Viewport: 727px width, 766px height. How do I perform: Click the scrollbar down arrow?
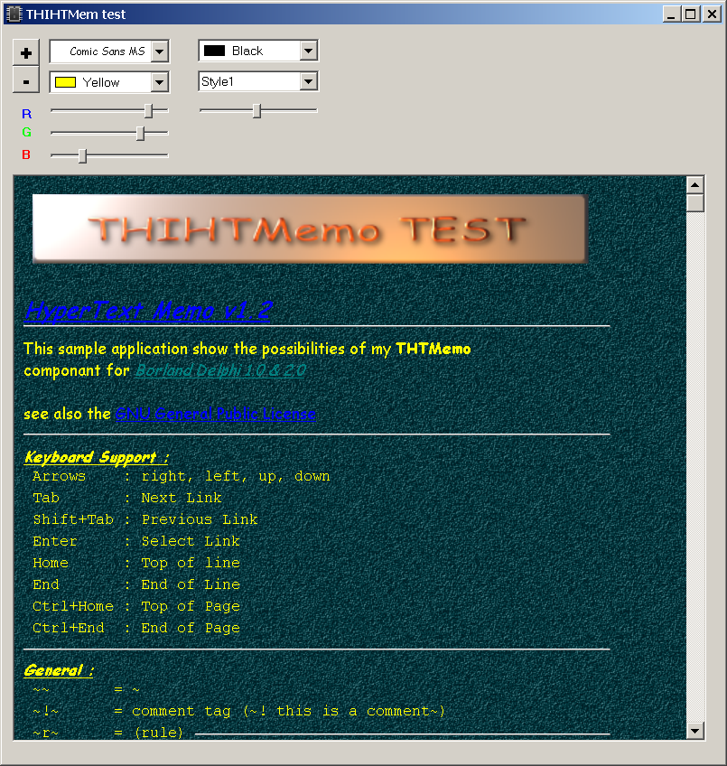(694, 731)
